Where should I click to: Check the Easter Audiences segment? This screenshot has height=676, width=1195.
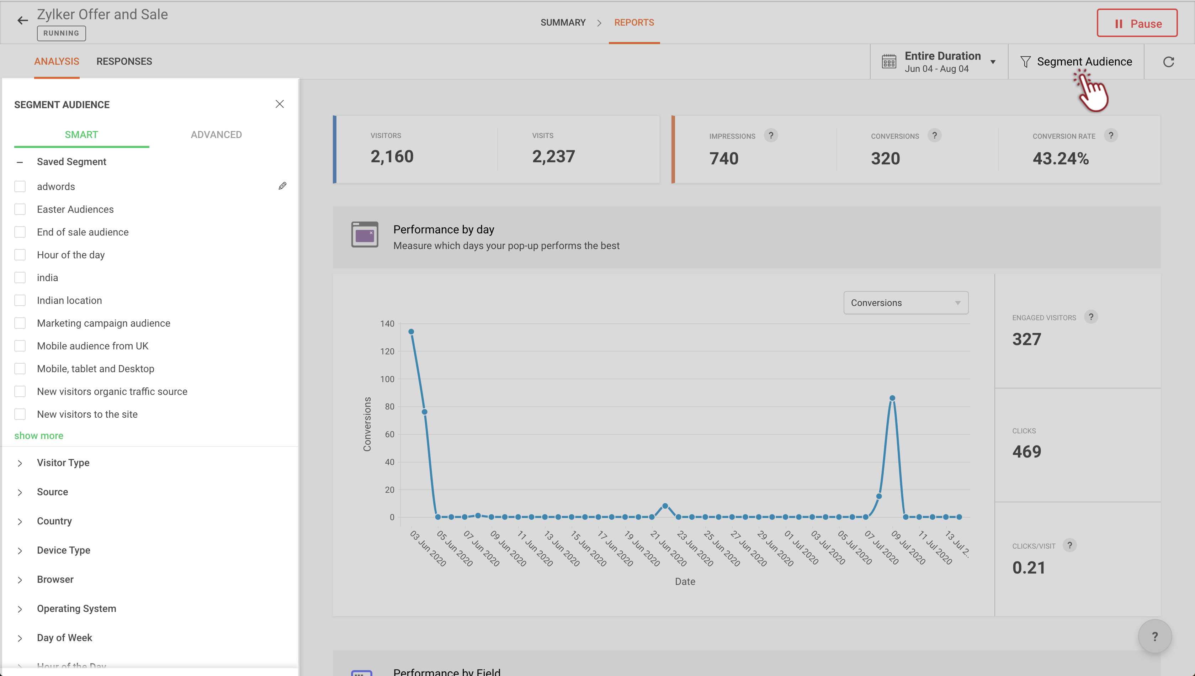point(20,210)
